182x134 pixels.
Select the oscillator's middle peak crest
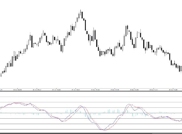pyautogui.click(x=81, y=106)
